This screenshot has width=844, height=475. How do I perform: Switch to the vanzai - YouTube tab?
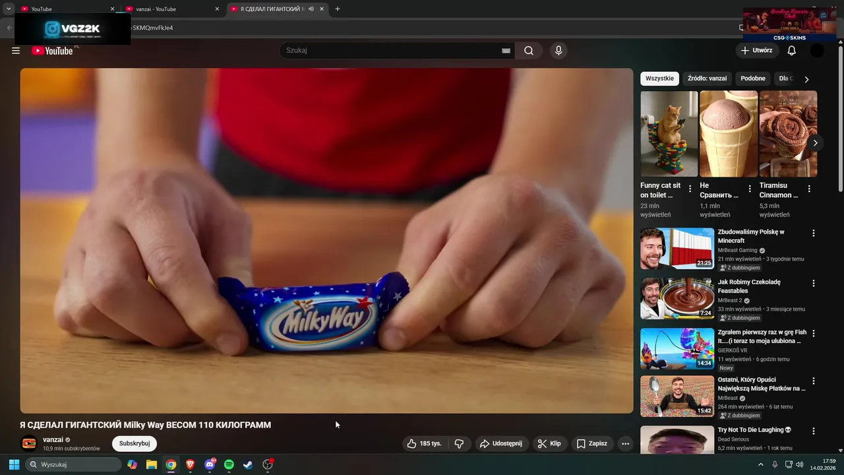pyautogui.click(x=171, y=9)
